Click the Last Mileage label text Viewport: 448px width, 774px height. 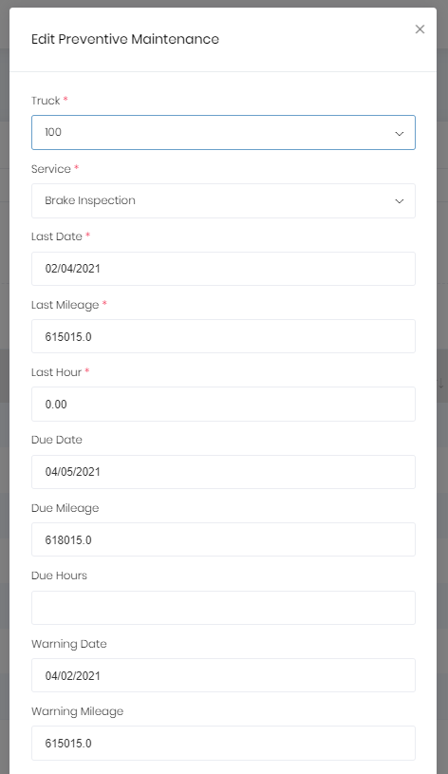coord(65,305)
